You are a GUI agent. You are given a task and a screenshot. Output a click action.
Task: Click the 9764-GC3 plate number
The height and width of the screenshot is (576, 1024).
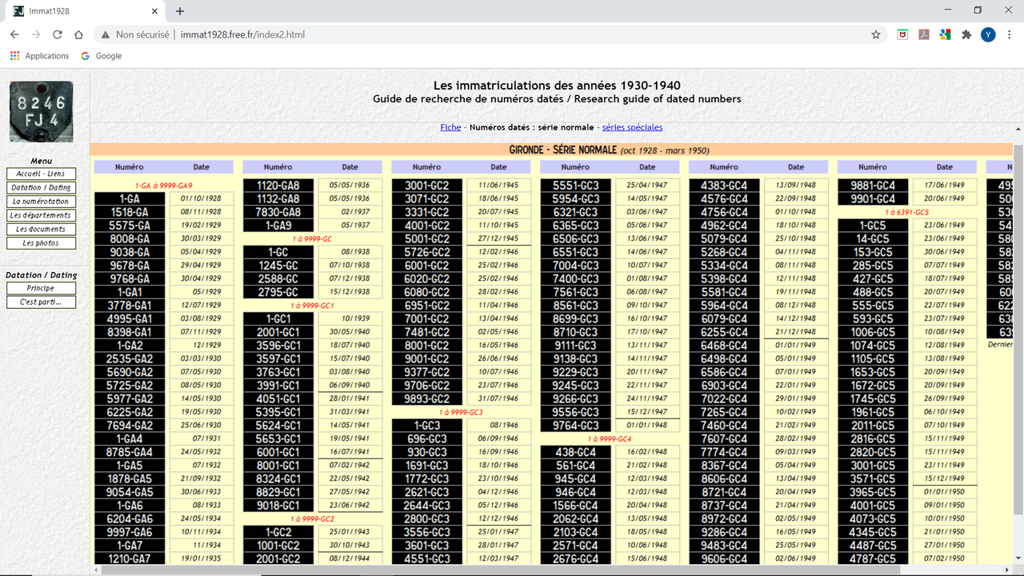point(576,426)
